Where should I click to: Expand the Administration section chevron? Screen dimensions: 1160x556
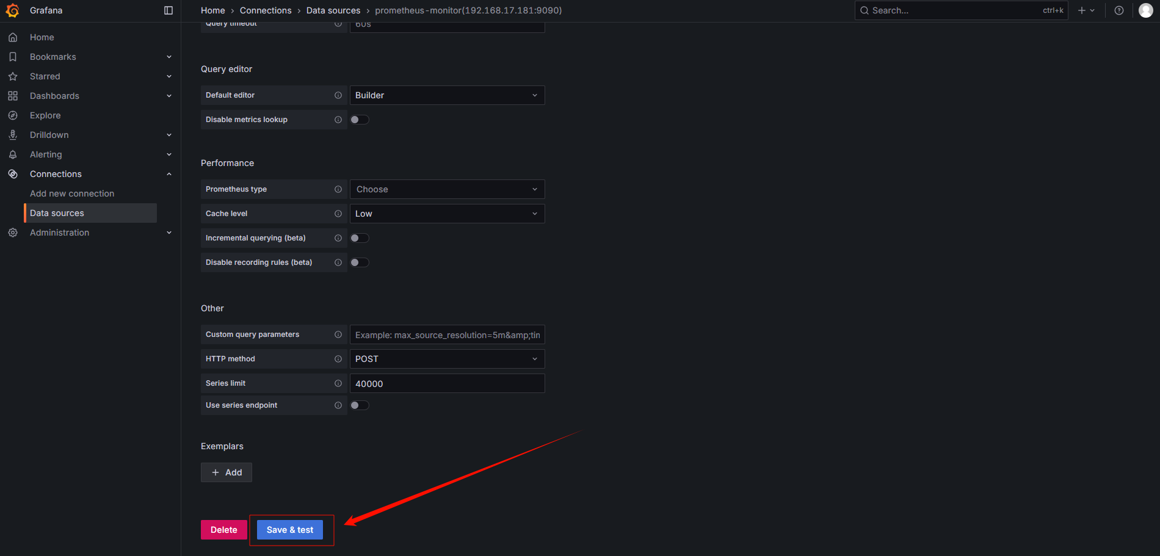click(169, 233)
